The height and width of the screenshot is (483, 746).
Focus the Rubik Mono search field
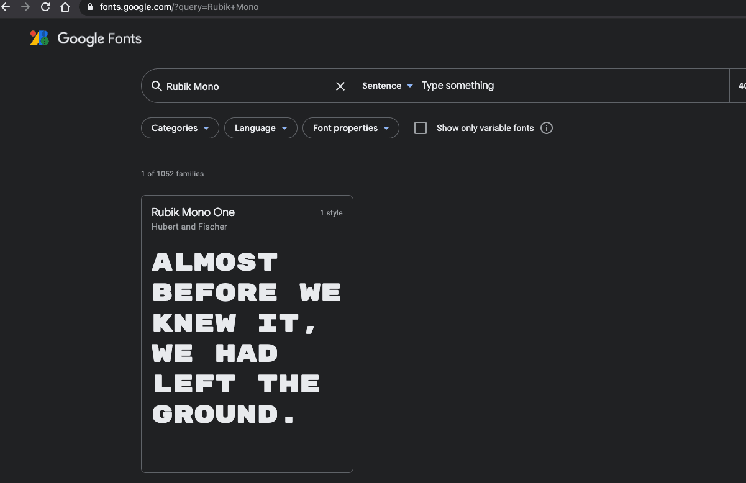point(248,86)
